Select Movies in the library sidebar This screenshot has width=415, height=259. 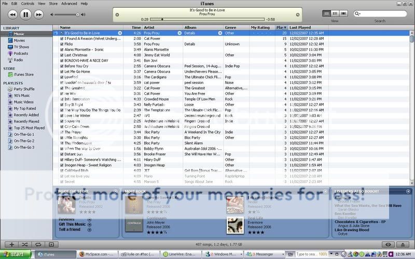(x=19, y=40)
